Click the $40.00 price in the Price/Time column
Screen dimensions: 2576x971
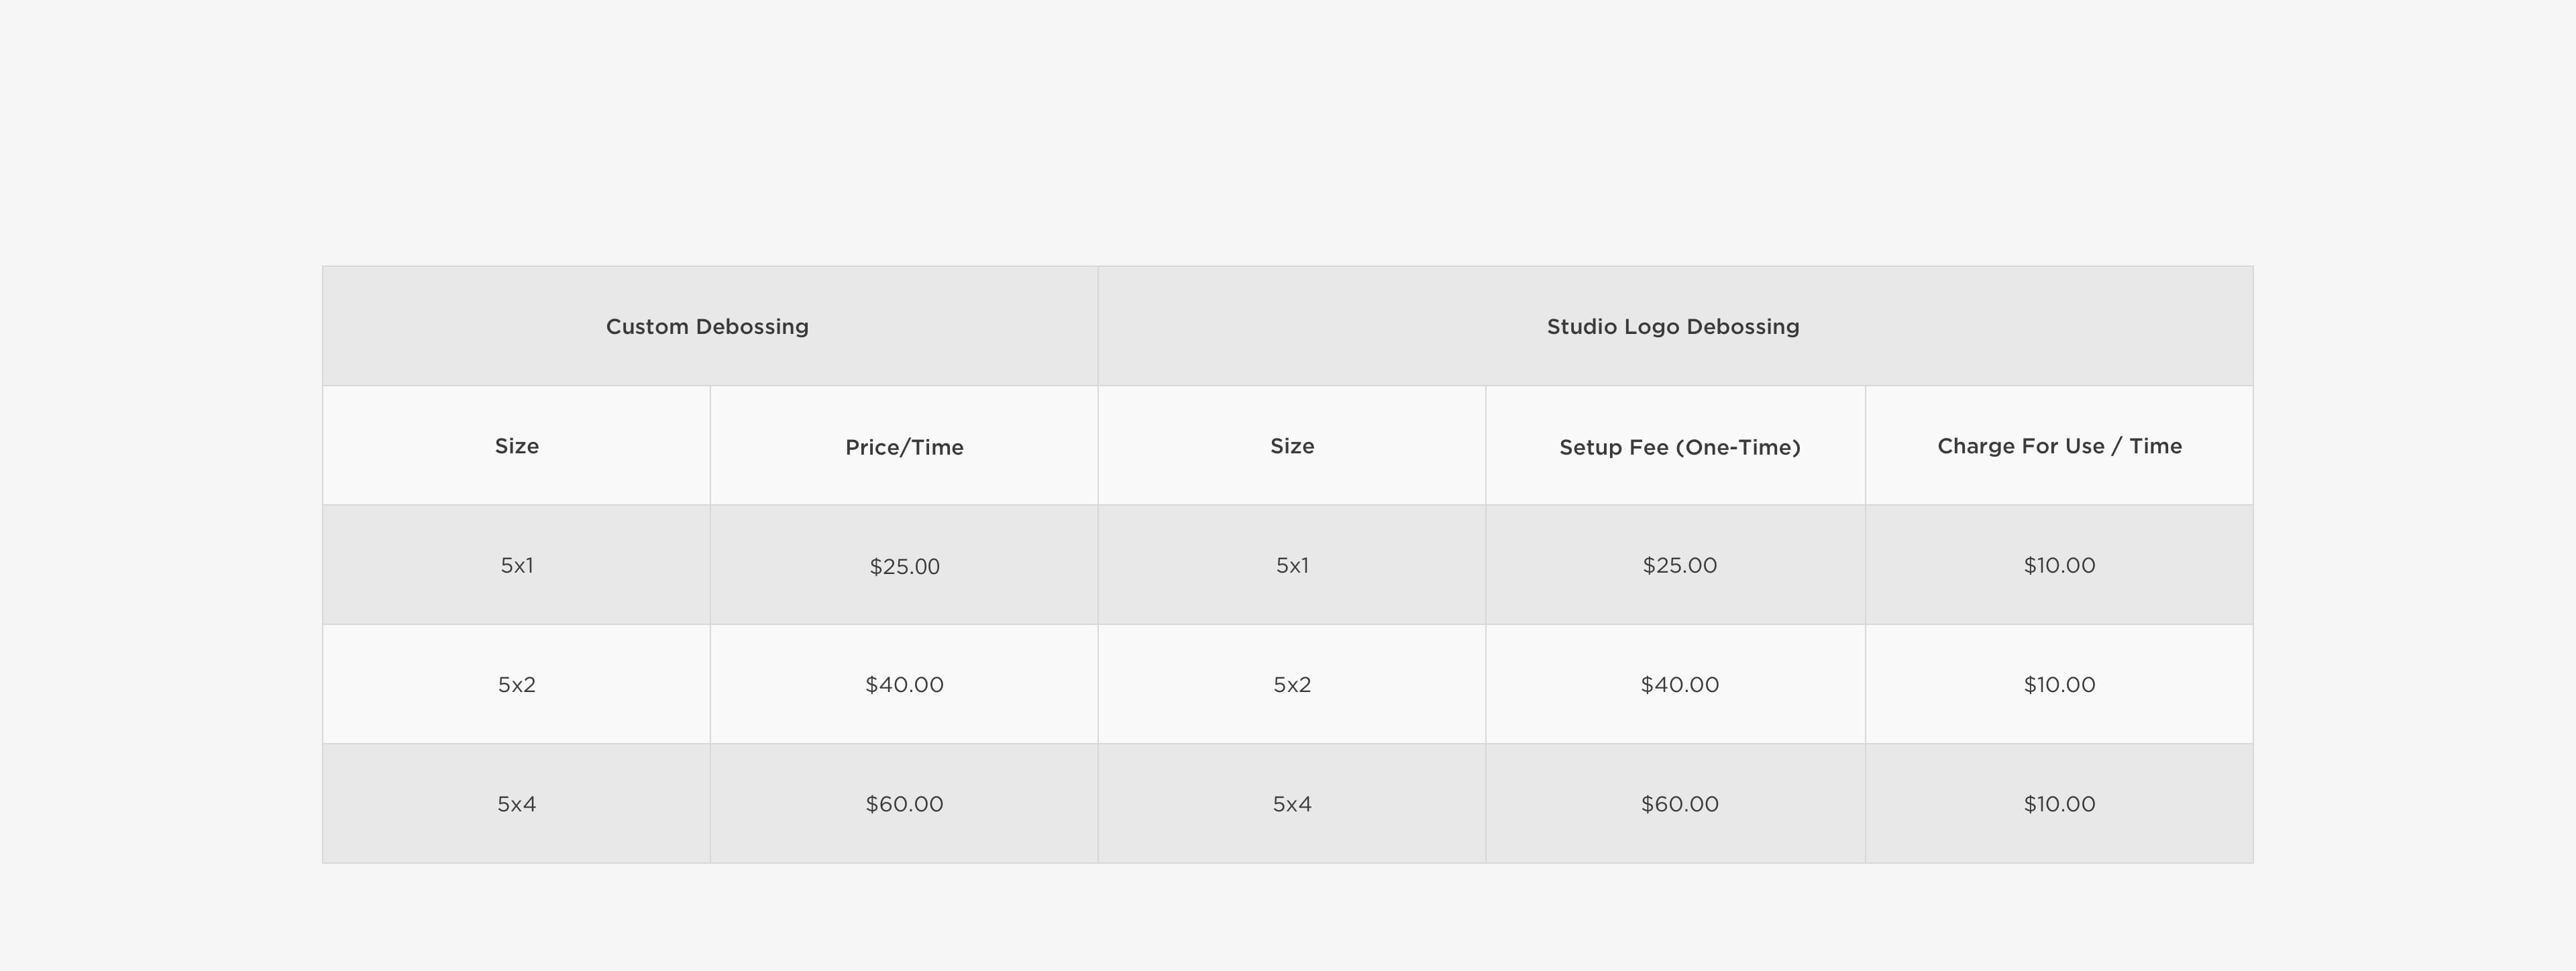904,684
